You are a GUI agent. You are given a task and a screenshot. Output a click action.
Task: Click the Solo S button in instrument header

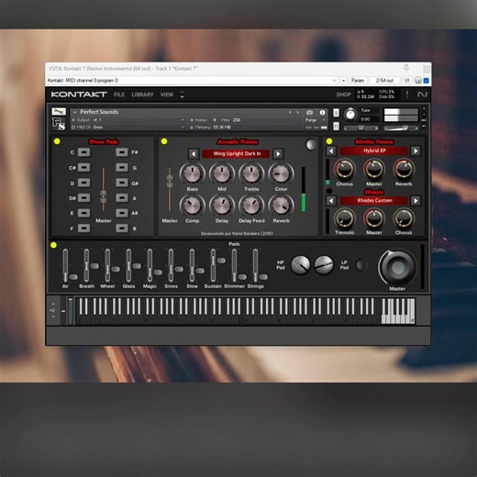click(x=336, y=113)
